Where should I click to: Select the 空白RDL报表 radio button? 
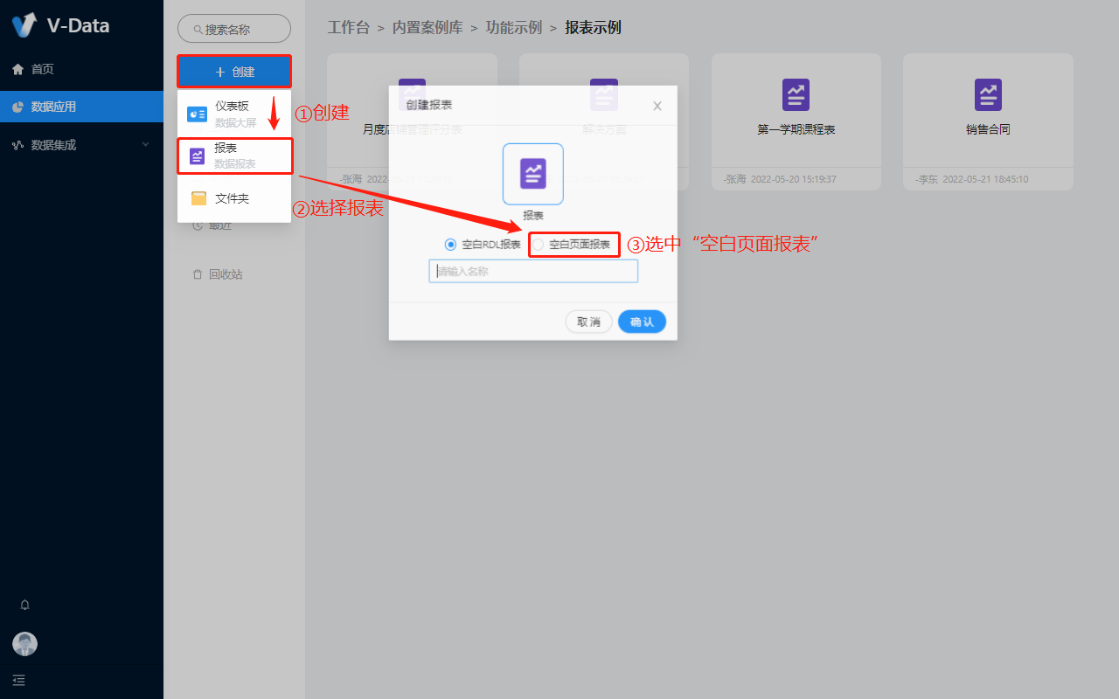pos(451,245)
